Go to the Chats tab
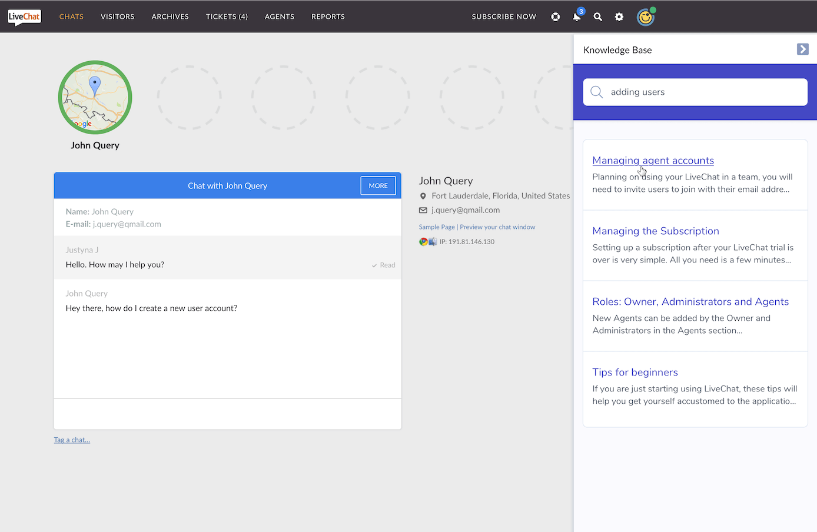The image size is (817, 532). coord(71,16)
